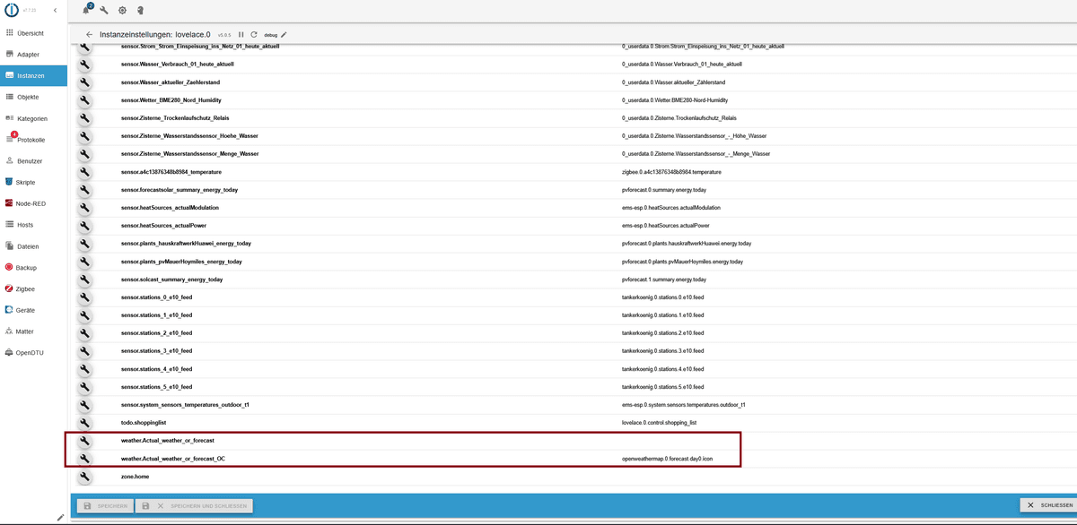Click object ID zigbee.0.a4c13876348b8984.temperature
The width and height of the screenshot is (1077, 525).
[x=671, y=172]
